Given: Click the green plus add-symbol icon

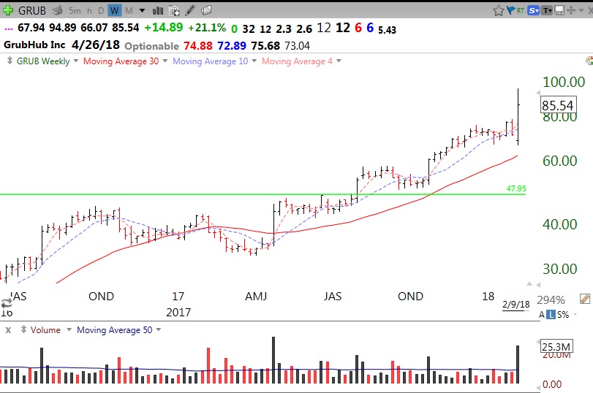Looking at the screenshot, I should pos(7,10).
